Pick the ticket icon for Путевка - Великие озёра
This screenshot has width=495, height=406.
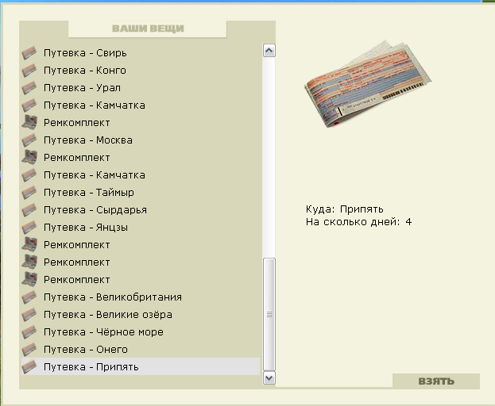(x=29, y=315)
